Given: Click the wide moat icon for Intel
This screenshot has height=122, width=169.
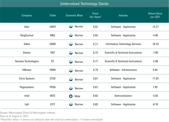Looking at the screenshot, I should tap(71, 96).
